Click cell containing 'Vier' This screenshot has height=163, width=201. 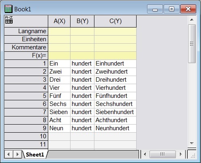click(x=59, y=88)
